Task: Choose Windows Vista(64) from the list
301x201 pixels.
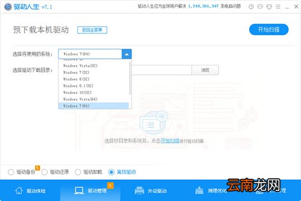Action: pos(94,99)
